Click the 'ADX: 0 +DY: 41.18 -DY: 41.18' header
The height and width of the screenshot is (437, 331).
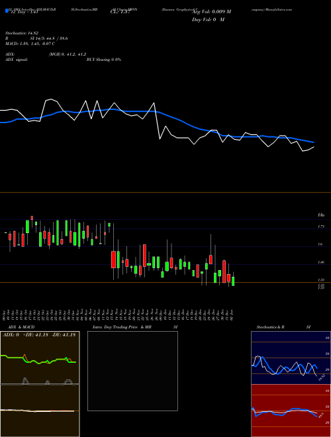click(x=39, y=335)
